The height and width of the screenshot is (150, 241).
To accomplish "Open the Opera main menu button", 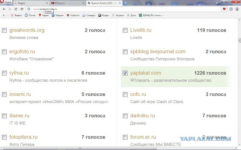I will [x=6, y=2].
